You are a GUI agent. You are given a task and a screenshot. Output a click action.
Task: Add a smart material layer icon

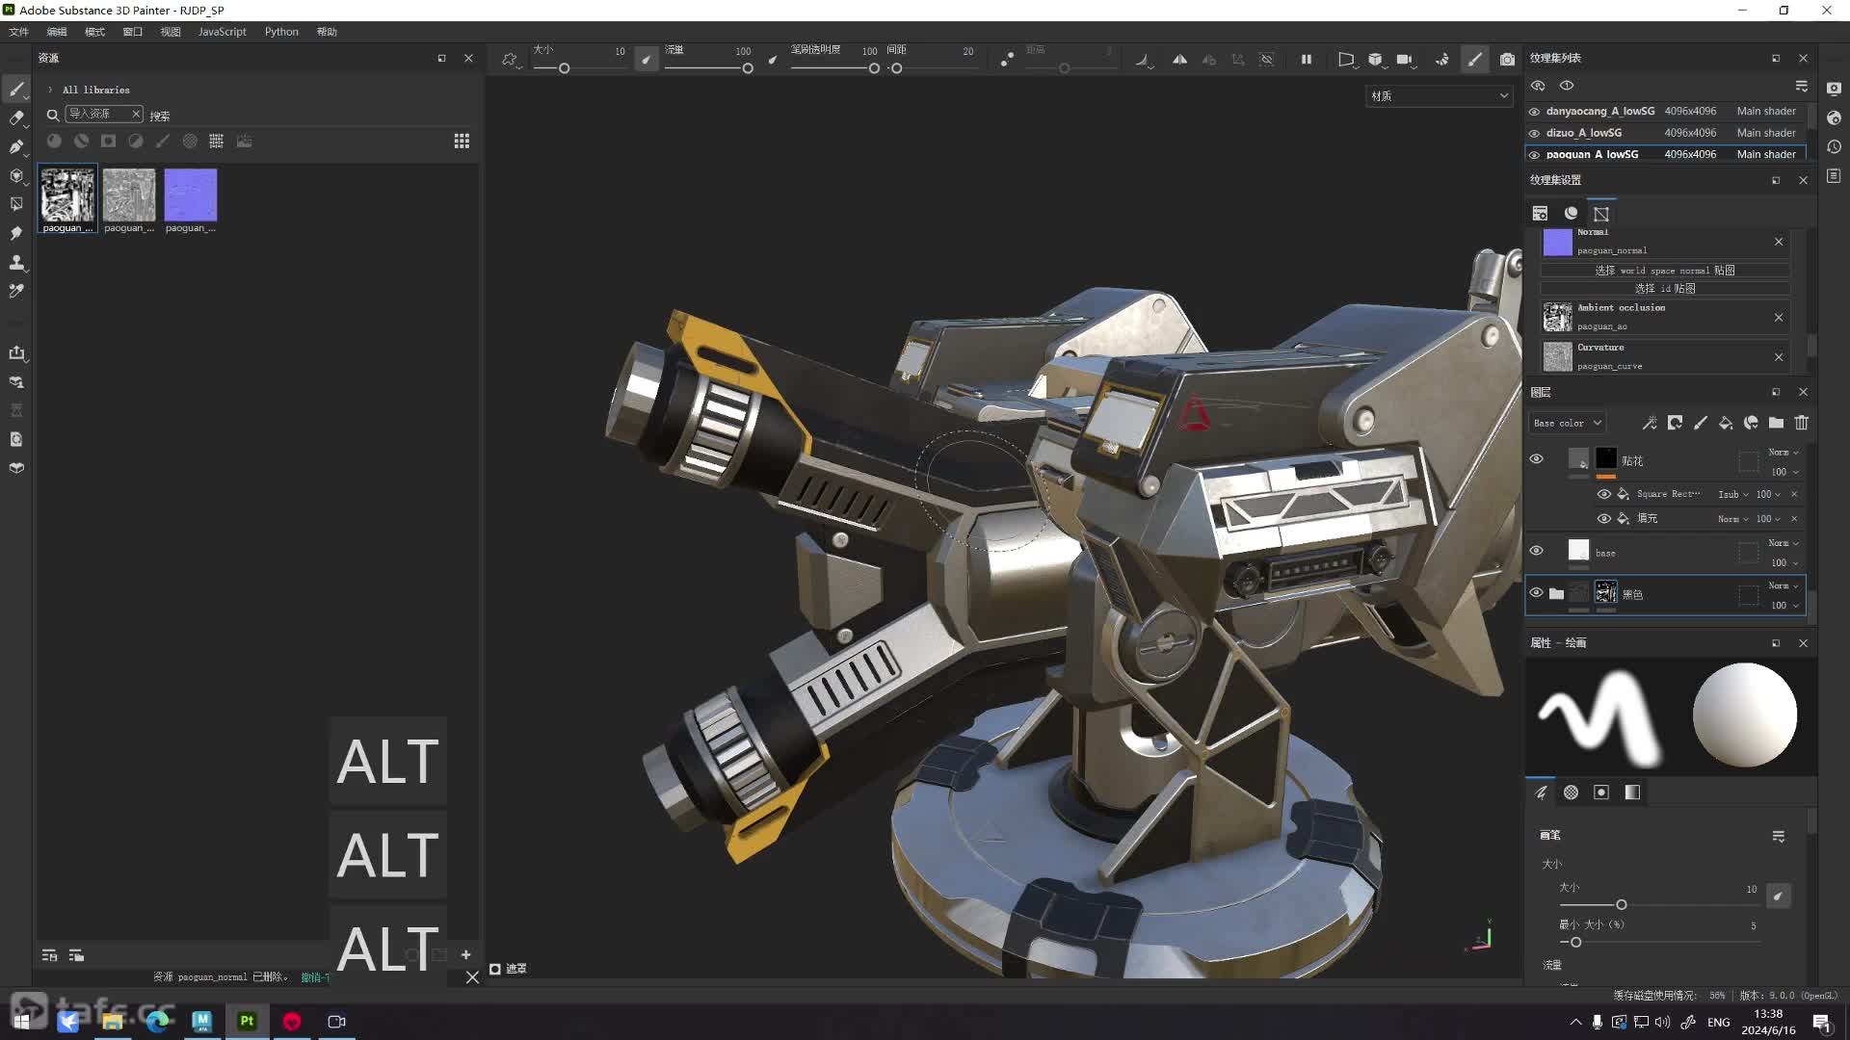point(1751,423)
